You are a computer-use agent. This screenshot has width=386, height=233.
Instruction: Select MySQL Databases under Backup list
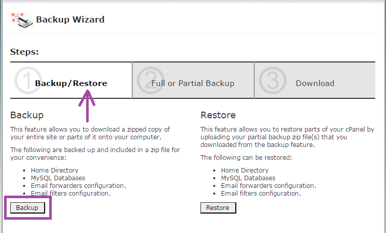pos(58,178)
